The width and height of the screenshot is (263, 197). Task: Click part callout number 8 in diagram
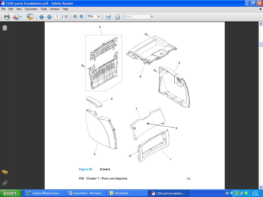[x=176, y=128]
